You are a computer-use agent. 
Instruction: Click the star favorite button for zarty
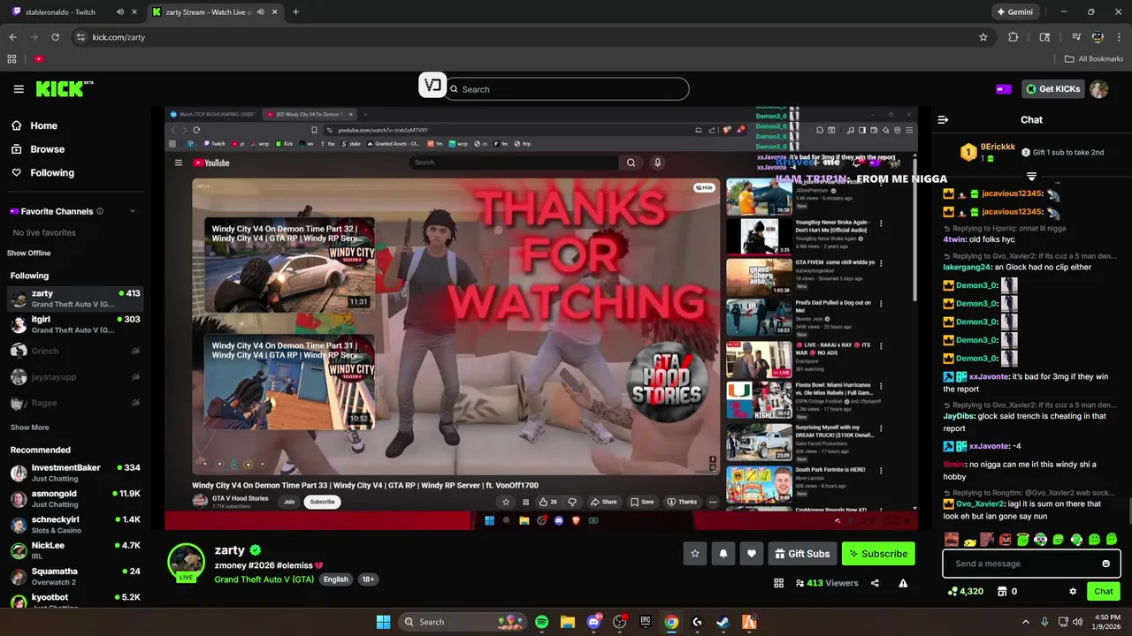(695, 554)
